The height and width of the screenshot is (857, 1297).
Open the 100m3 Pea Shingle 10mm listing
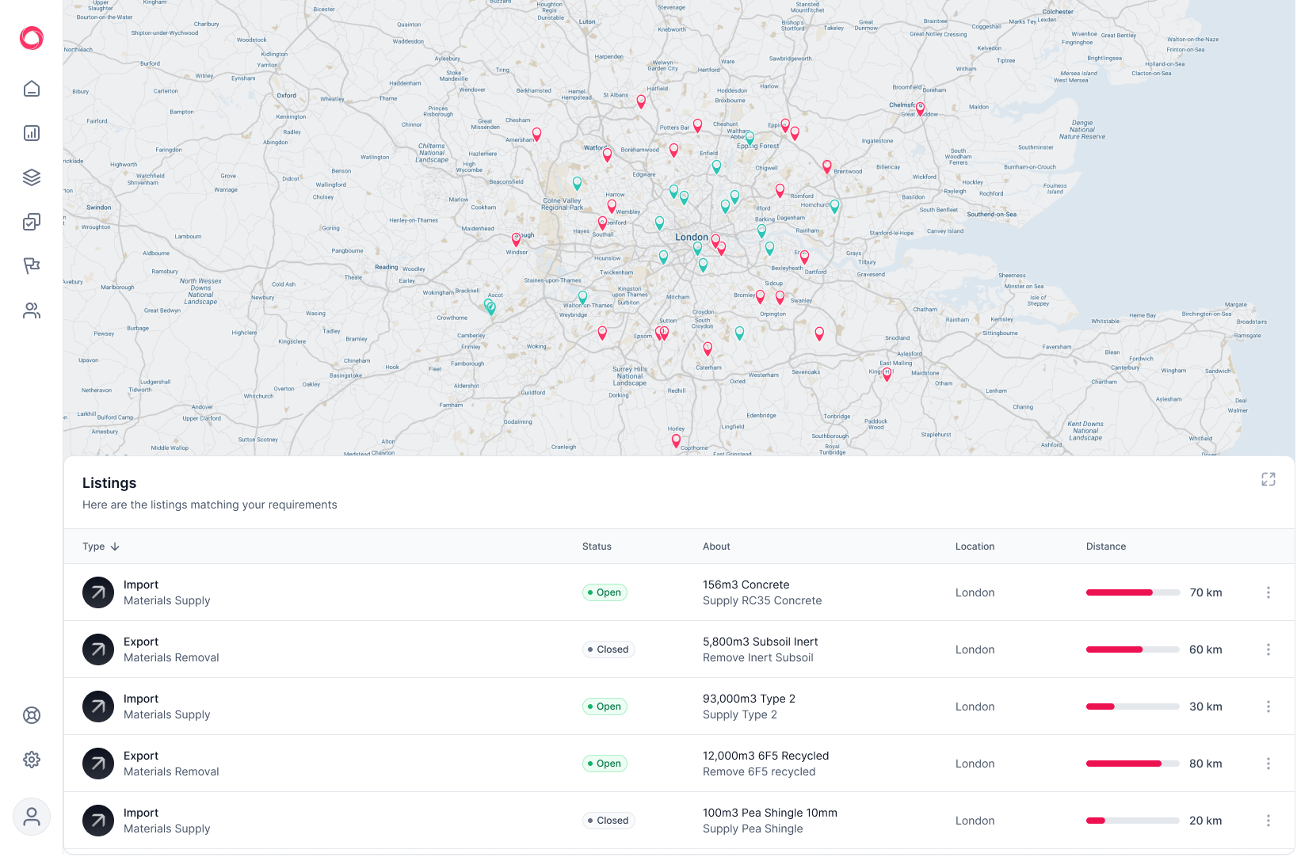coord(769,813)
